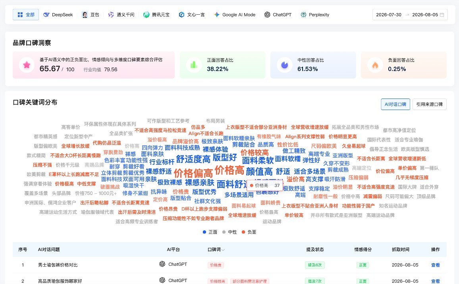459x284 pixels.
Task: Click the word 行业标杆 in the word cloud
Action: coord(162,162)
